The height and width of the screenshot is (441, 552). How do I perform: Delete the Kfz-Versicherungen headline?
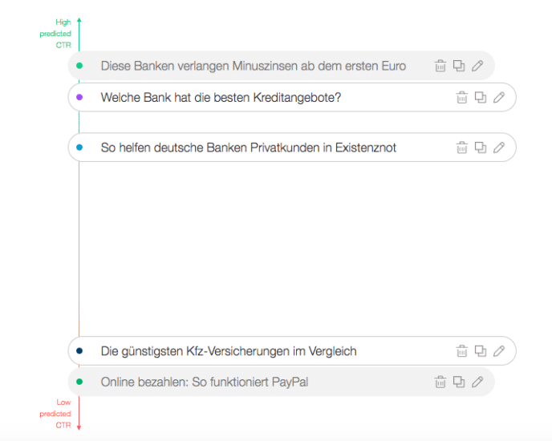pyautogui.click(x=462, y=351)
